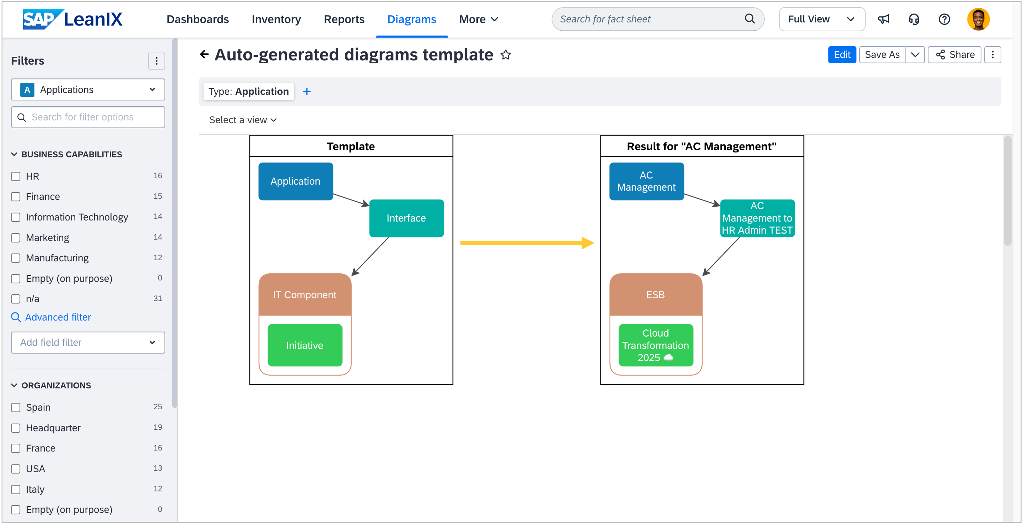Viewport: 1023px width, 524px height.
Task: Click the back arrow beside diagram title
Action: [x=204, y=55]
